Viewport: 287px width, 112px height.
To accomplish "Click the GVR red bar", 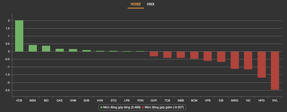I will coord(154,54).
